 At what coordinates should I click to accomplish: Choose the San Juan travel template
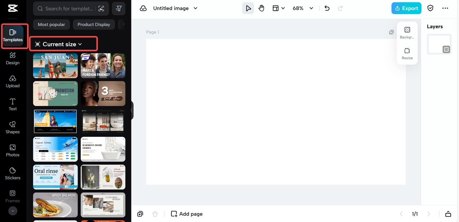[55, 66]
